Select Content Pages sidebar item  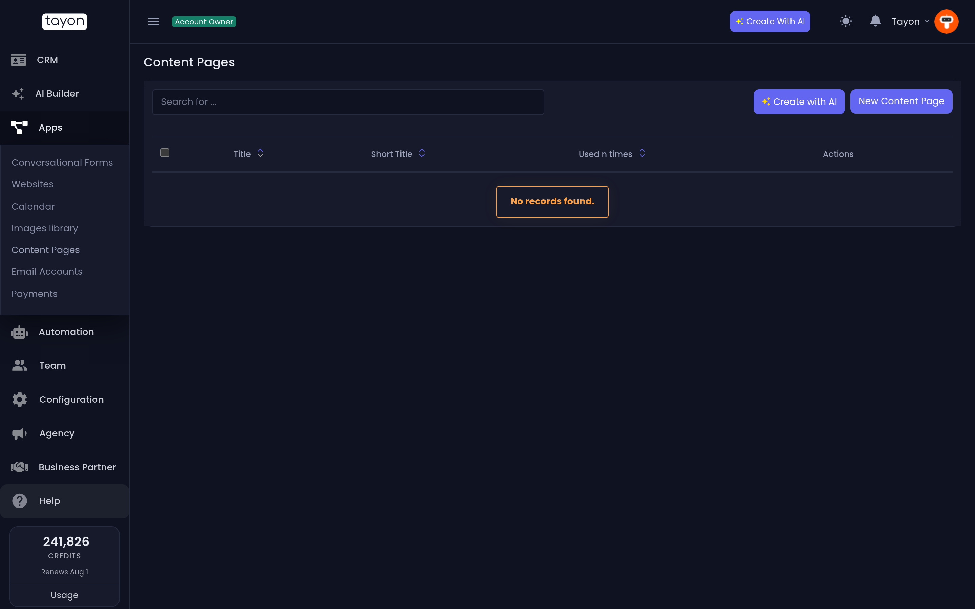coord(45,250)
